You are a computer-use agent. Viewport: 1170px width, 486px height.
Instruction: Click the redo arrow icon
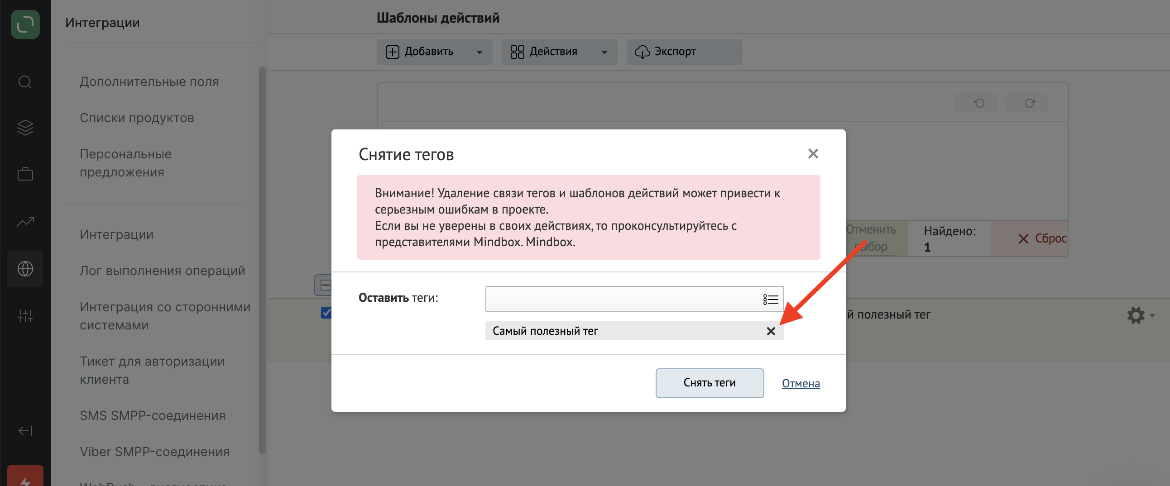click(x=1030, y=104)
